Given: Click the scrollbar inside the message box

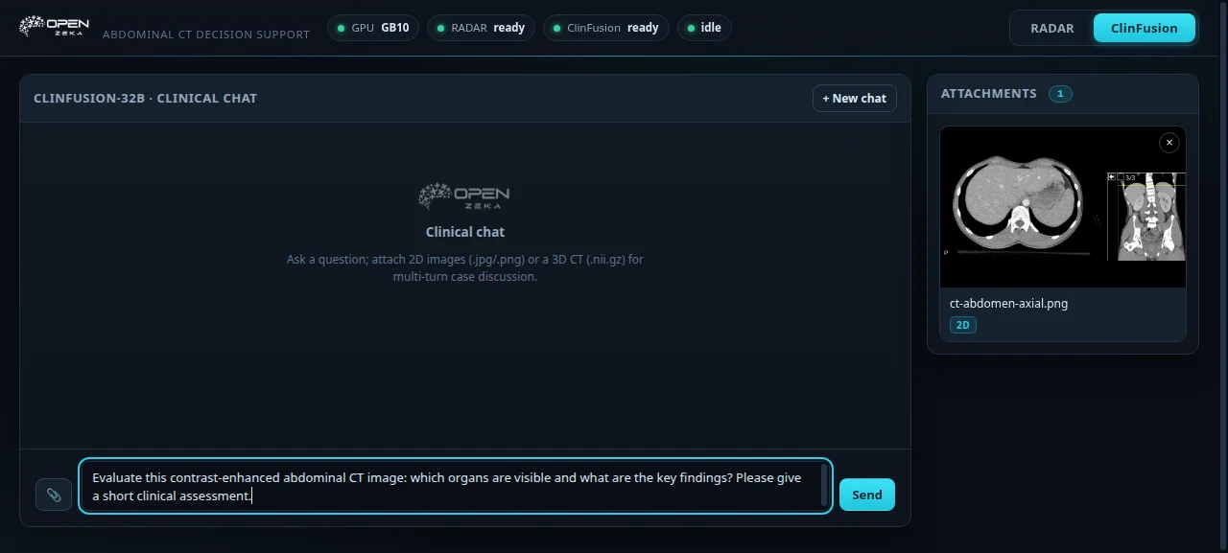Looking at the screenshot, I should [x=824, y=486].
